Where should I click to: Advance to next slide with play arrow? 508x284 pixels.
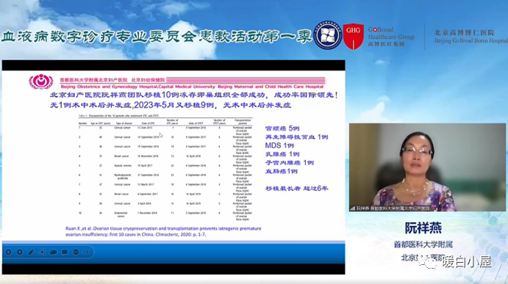tap(20, 252)
